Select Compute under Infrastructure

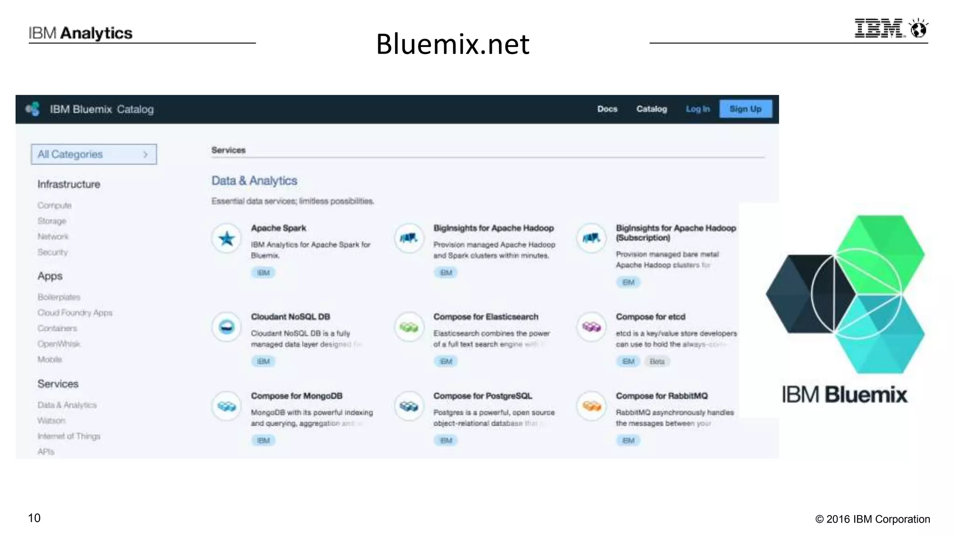tap(55, 205)
